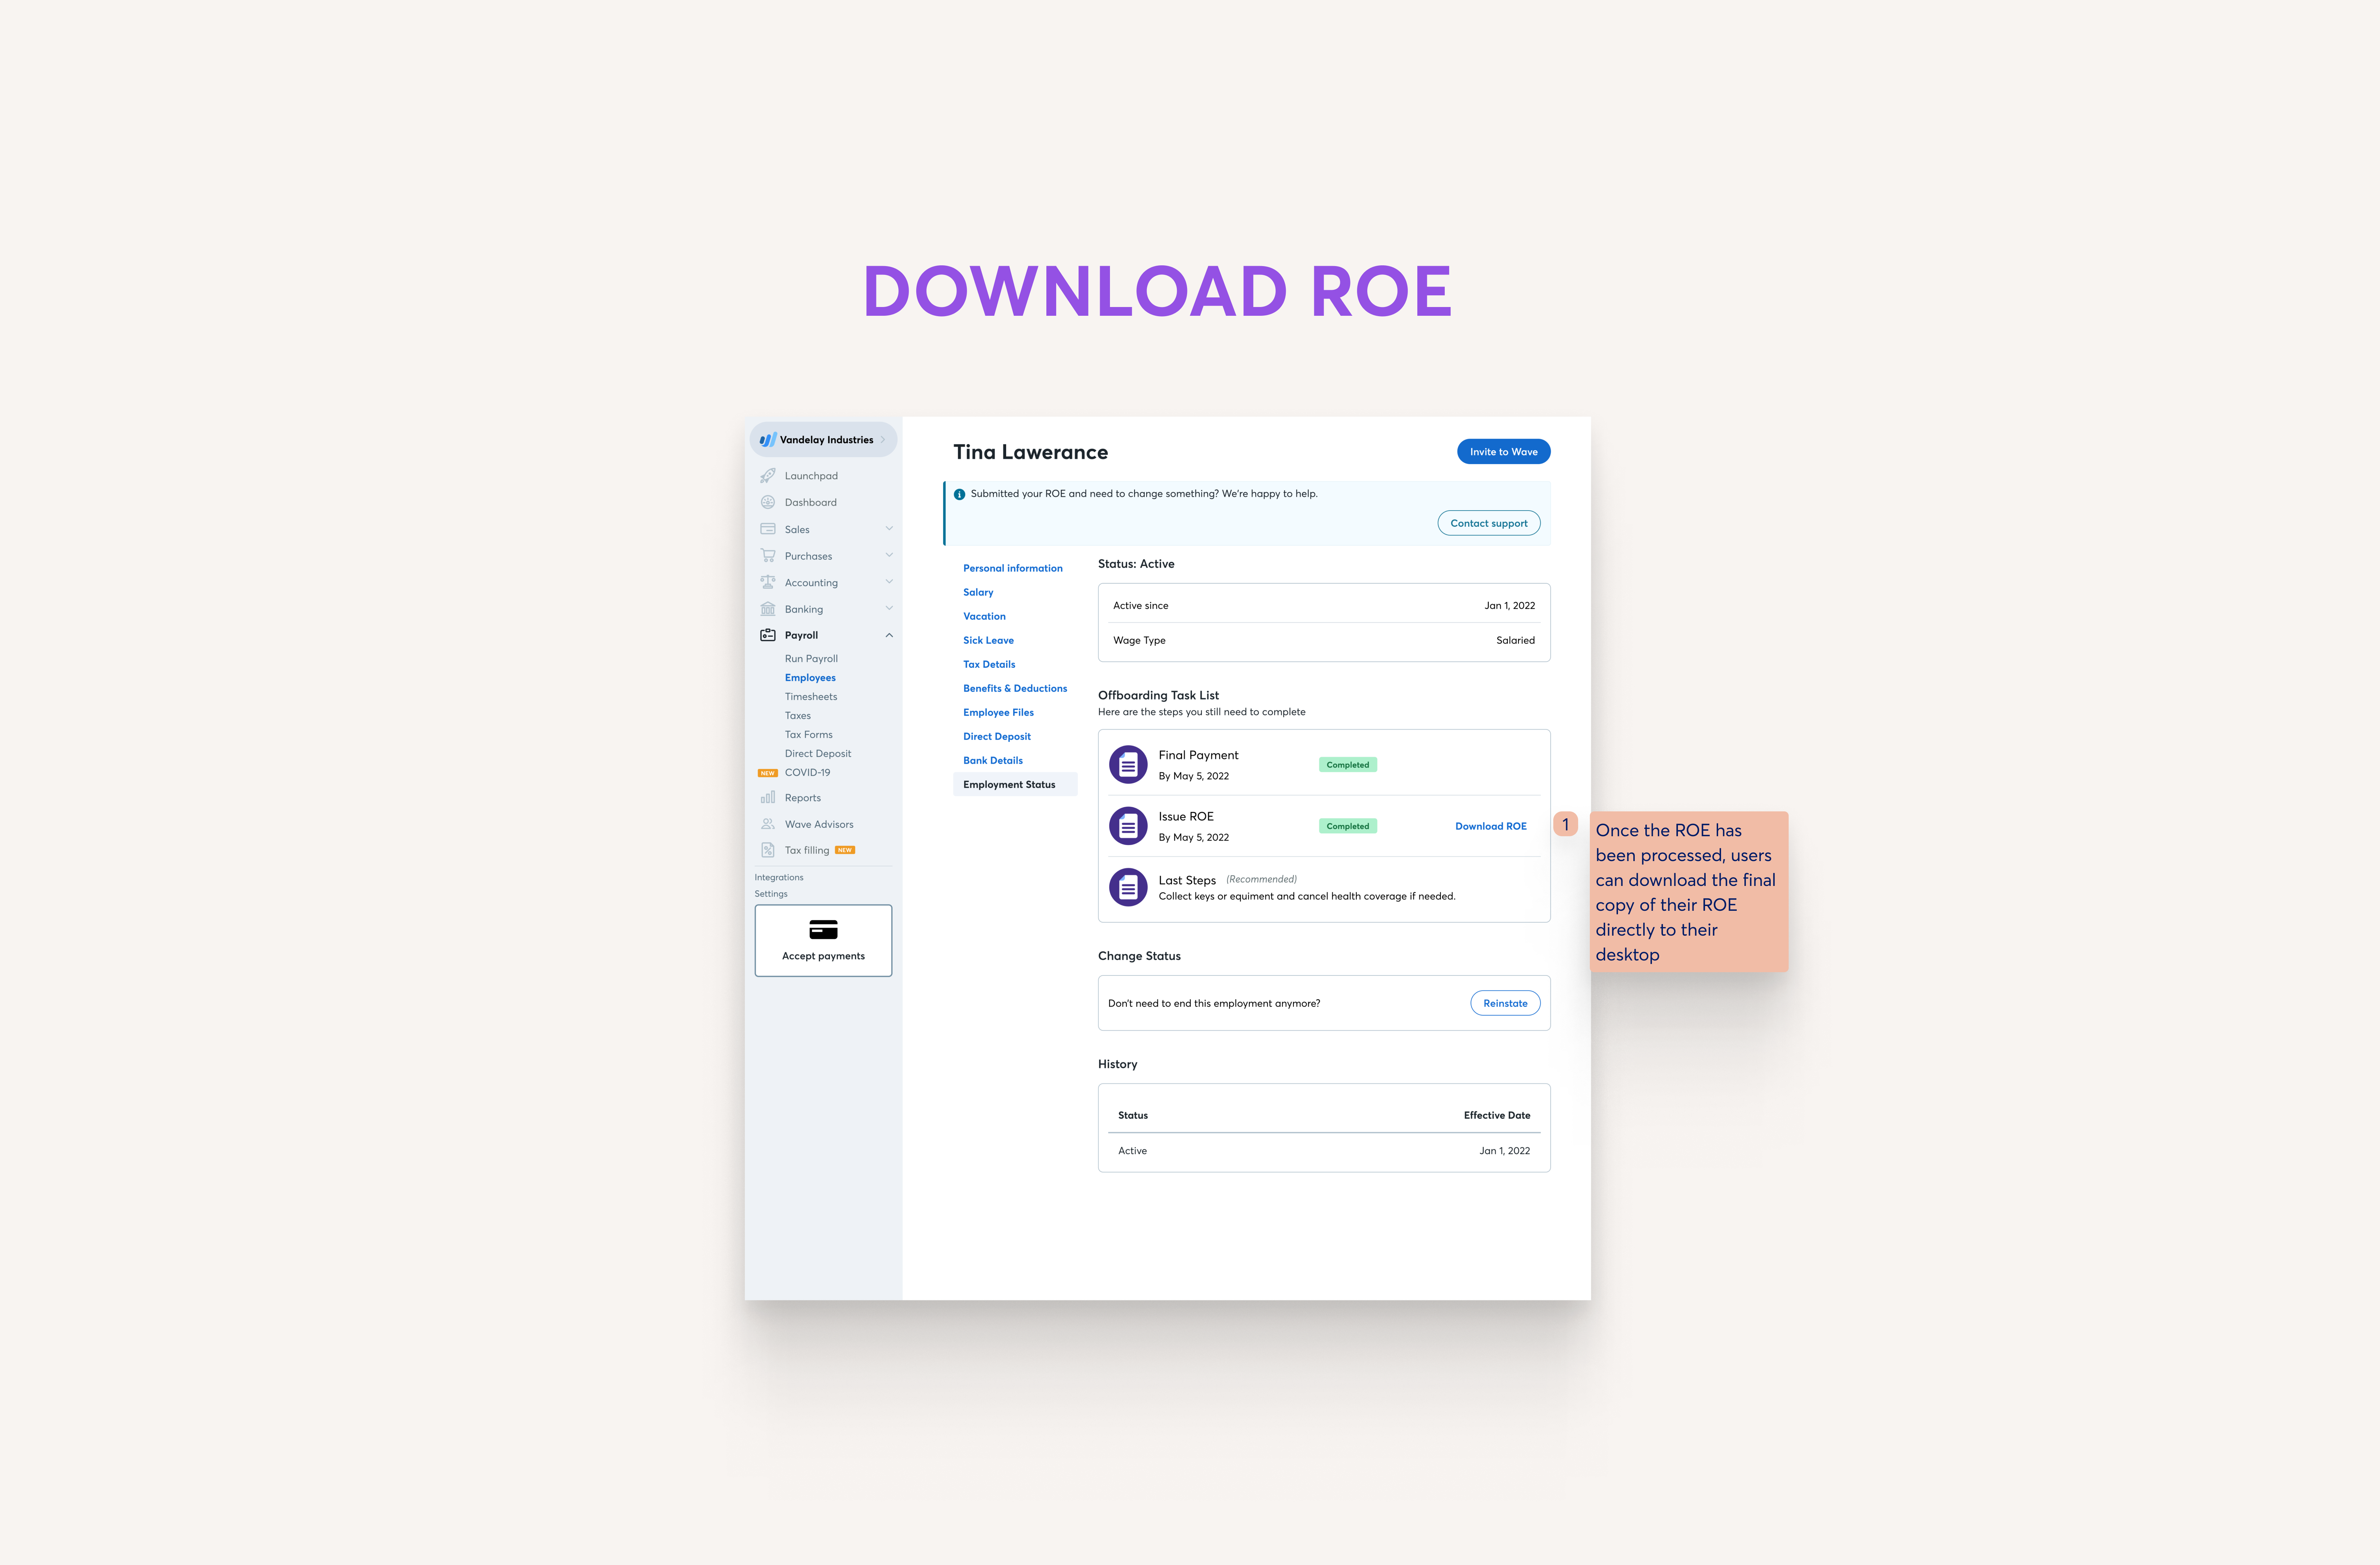Image resolution: width=2380 pixels, height=1565 pixels.
Task: Click the Last Steps document icon
Action: click(x=1128, y=887)
